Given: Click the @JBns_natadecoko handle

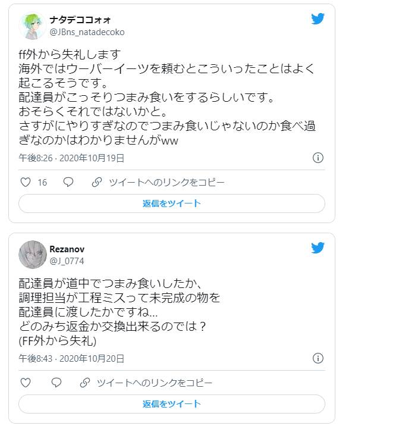Looking at the screenshot, I should [87, 32].
